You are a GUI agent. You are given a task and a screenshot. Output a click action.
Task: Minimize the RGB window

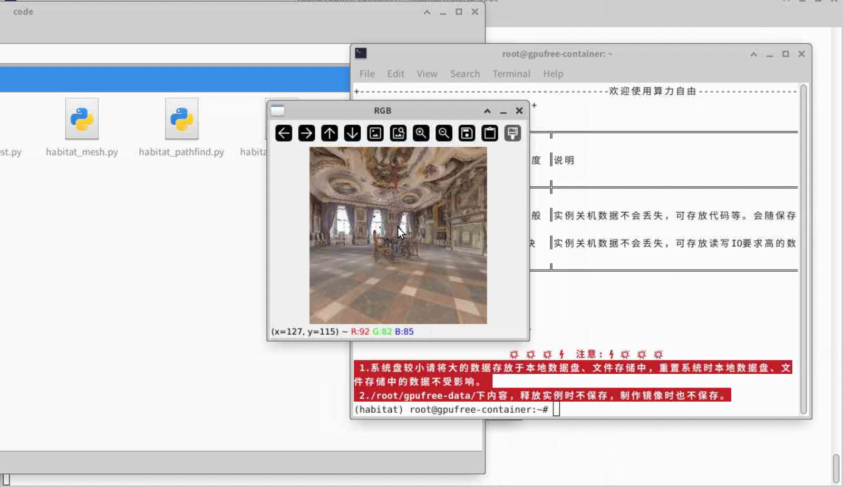coord(503,111)
